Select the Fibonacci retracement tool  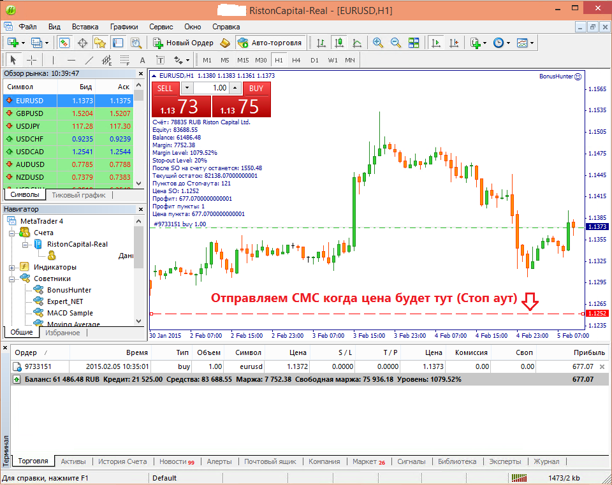click(x=125, y=60)
